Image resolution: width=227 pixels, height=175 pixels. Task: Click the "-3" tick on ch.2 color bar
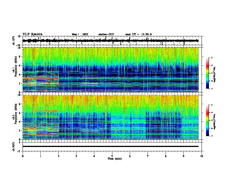(211, 105)
